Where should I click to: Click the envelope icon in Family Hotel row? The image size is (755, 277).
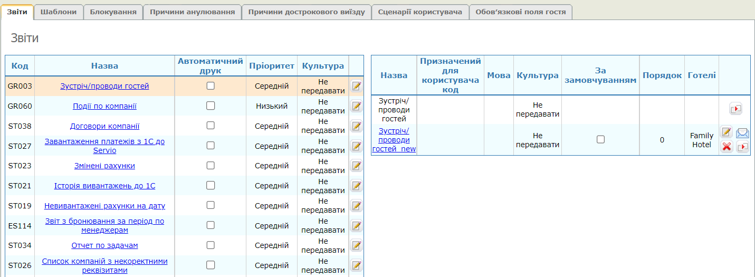click(x=742, y=133)
